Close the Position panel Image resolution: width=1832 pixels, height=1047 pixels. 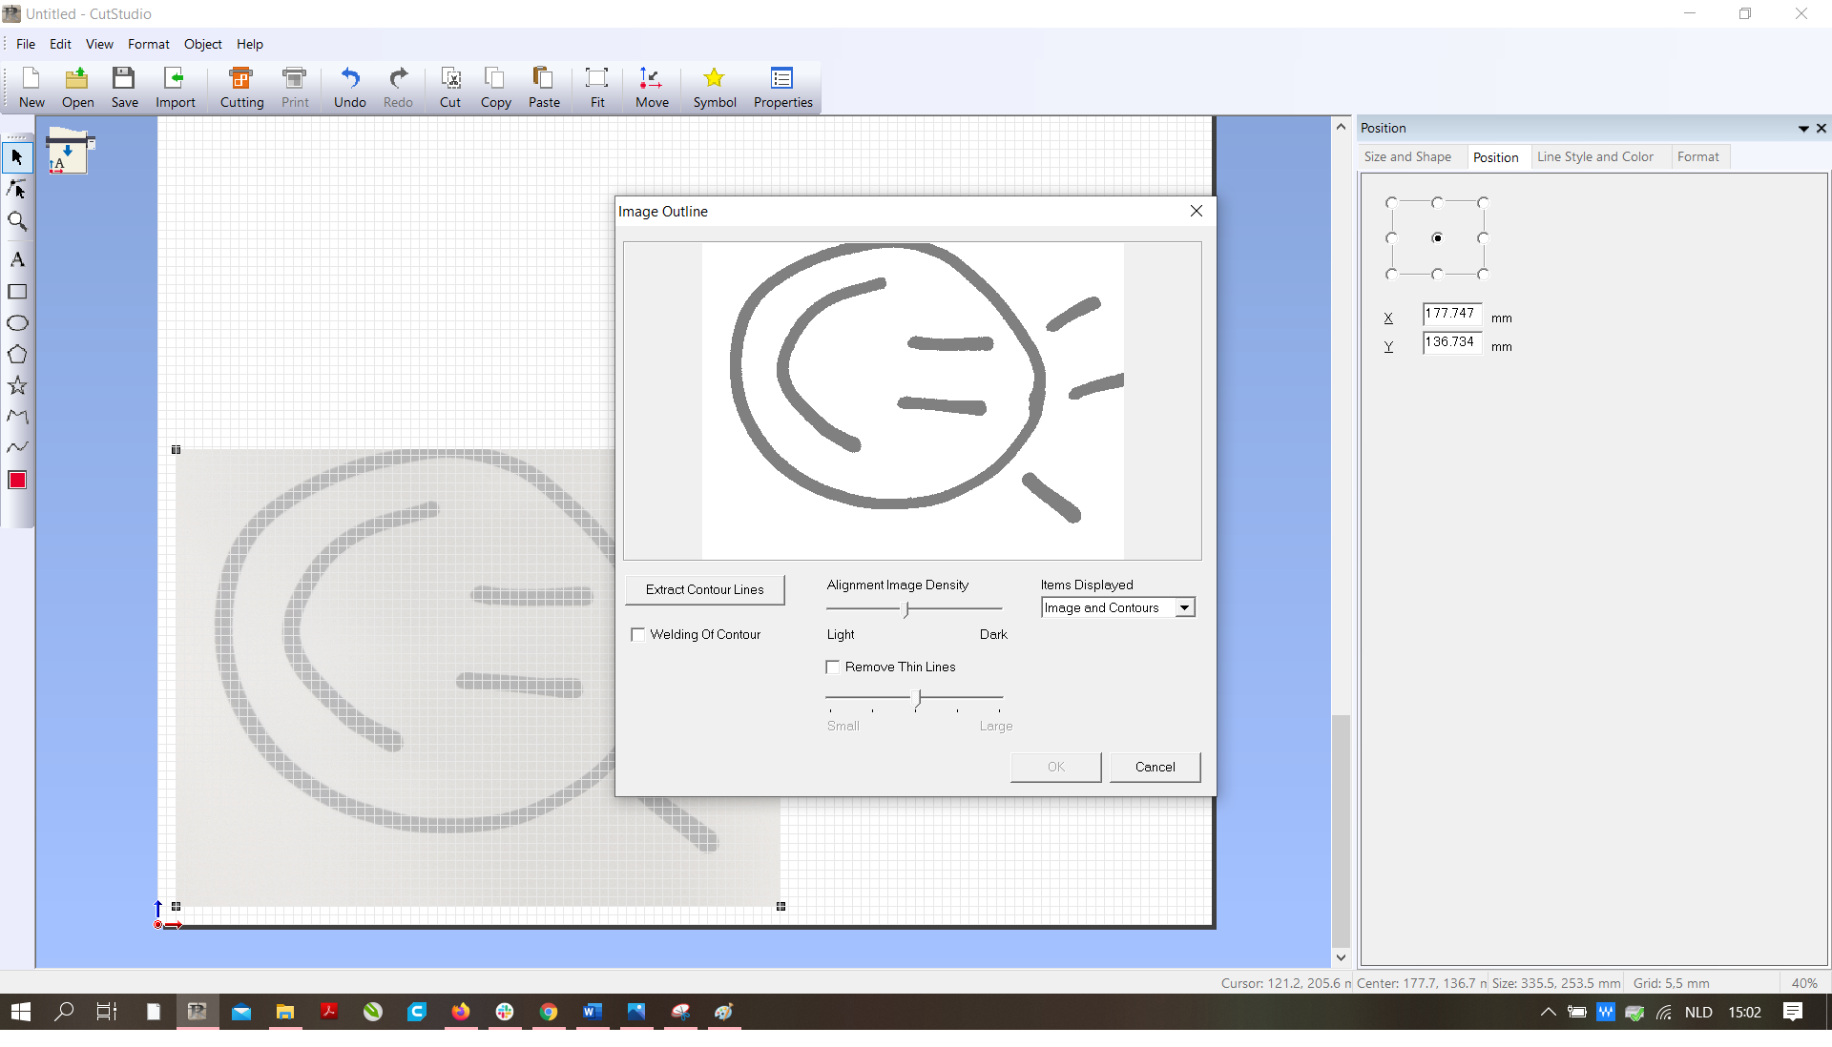click(x=1822, y=129)
